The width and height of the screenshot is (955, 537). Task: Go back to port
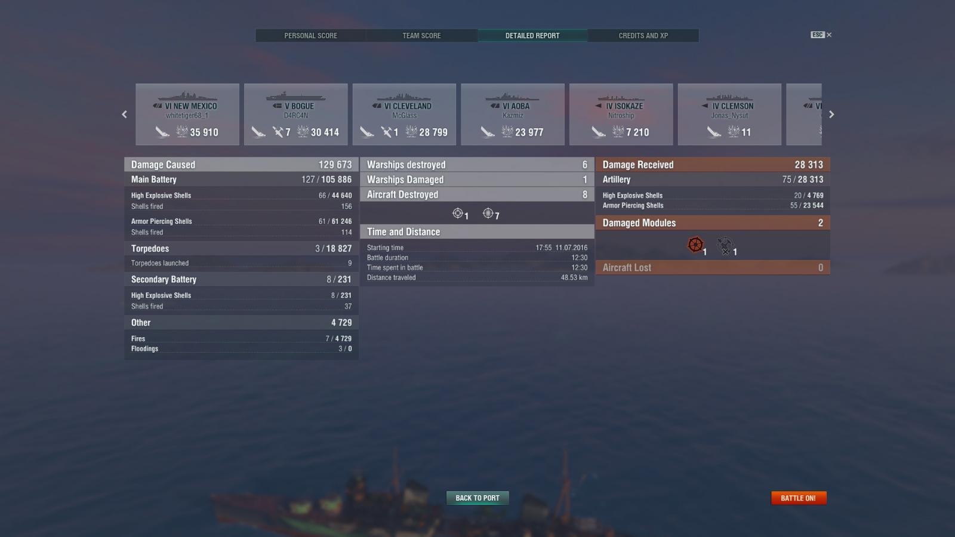(x=478, y=498)
